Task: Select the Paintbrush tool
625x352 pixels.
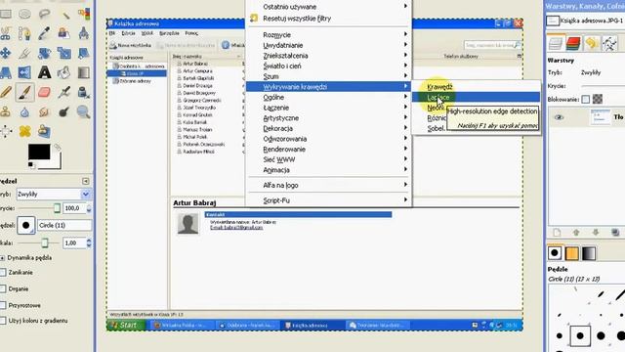Action: coord(24,92)
